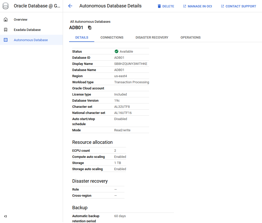Click the Workload type value Transaction Processing
Viewport: 262px width, 223px height.
click(131, 82)
